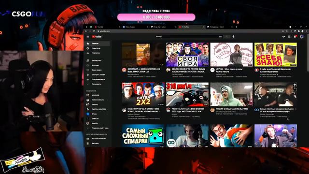
Task: Open the on-screen keyboard icon in search
Action: [220, 37]
